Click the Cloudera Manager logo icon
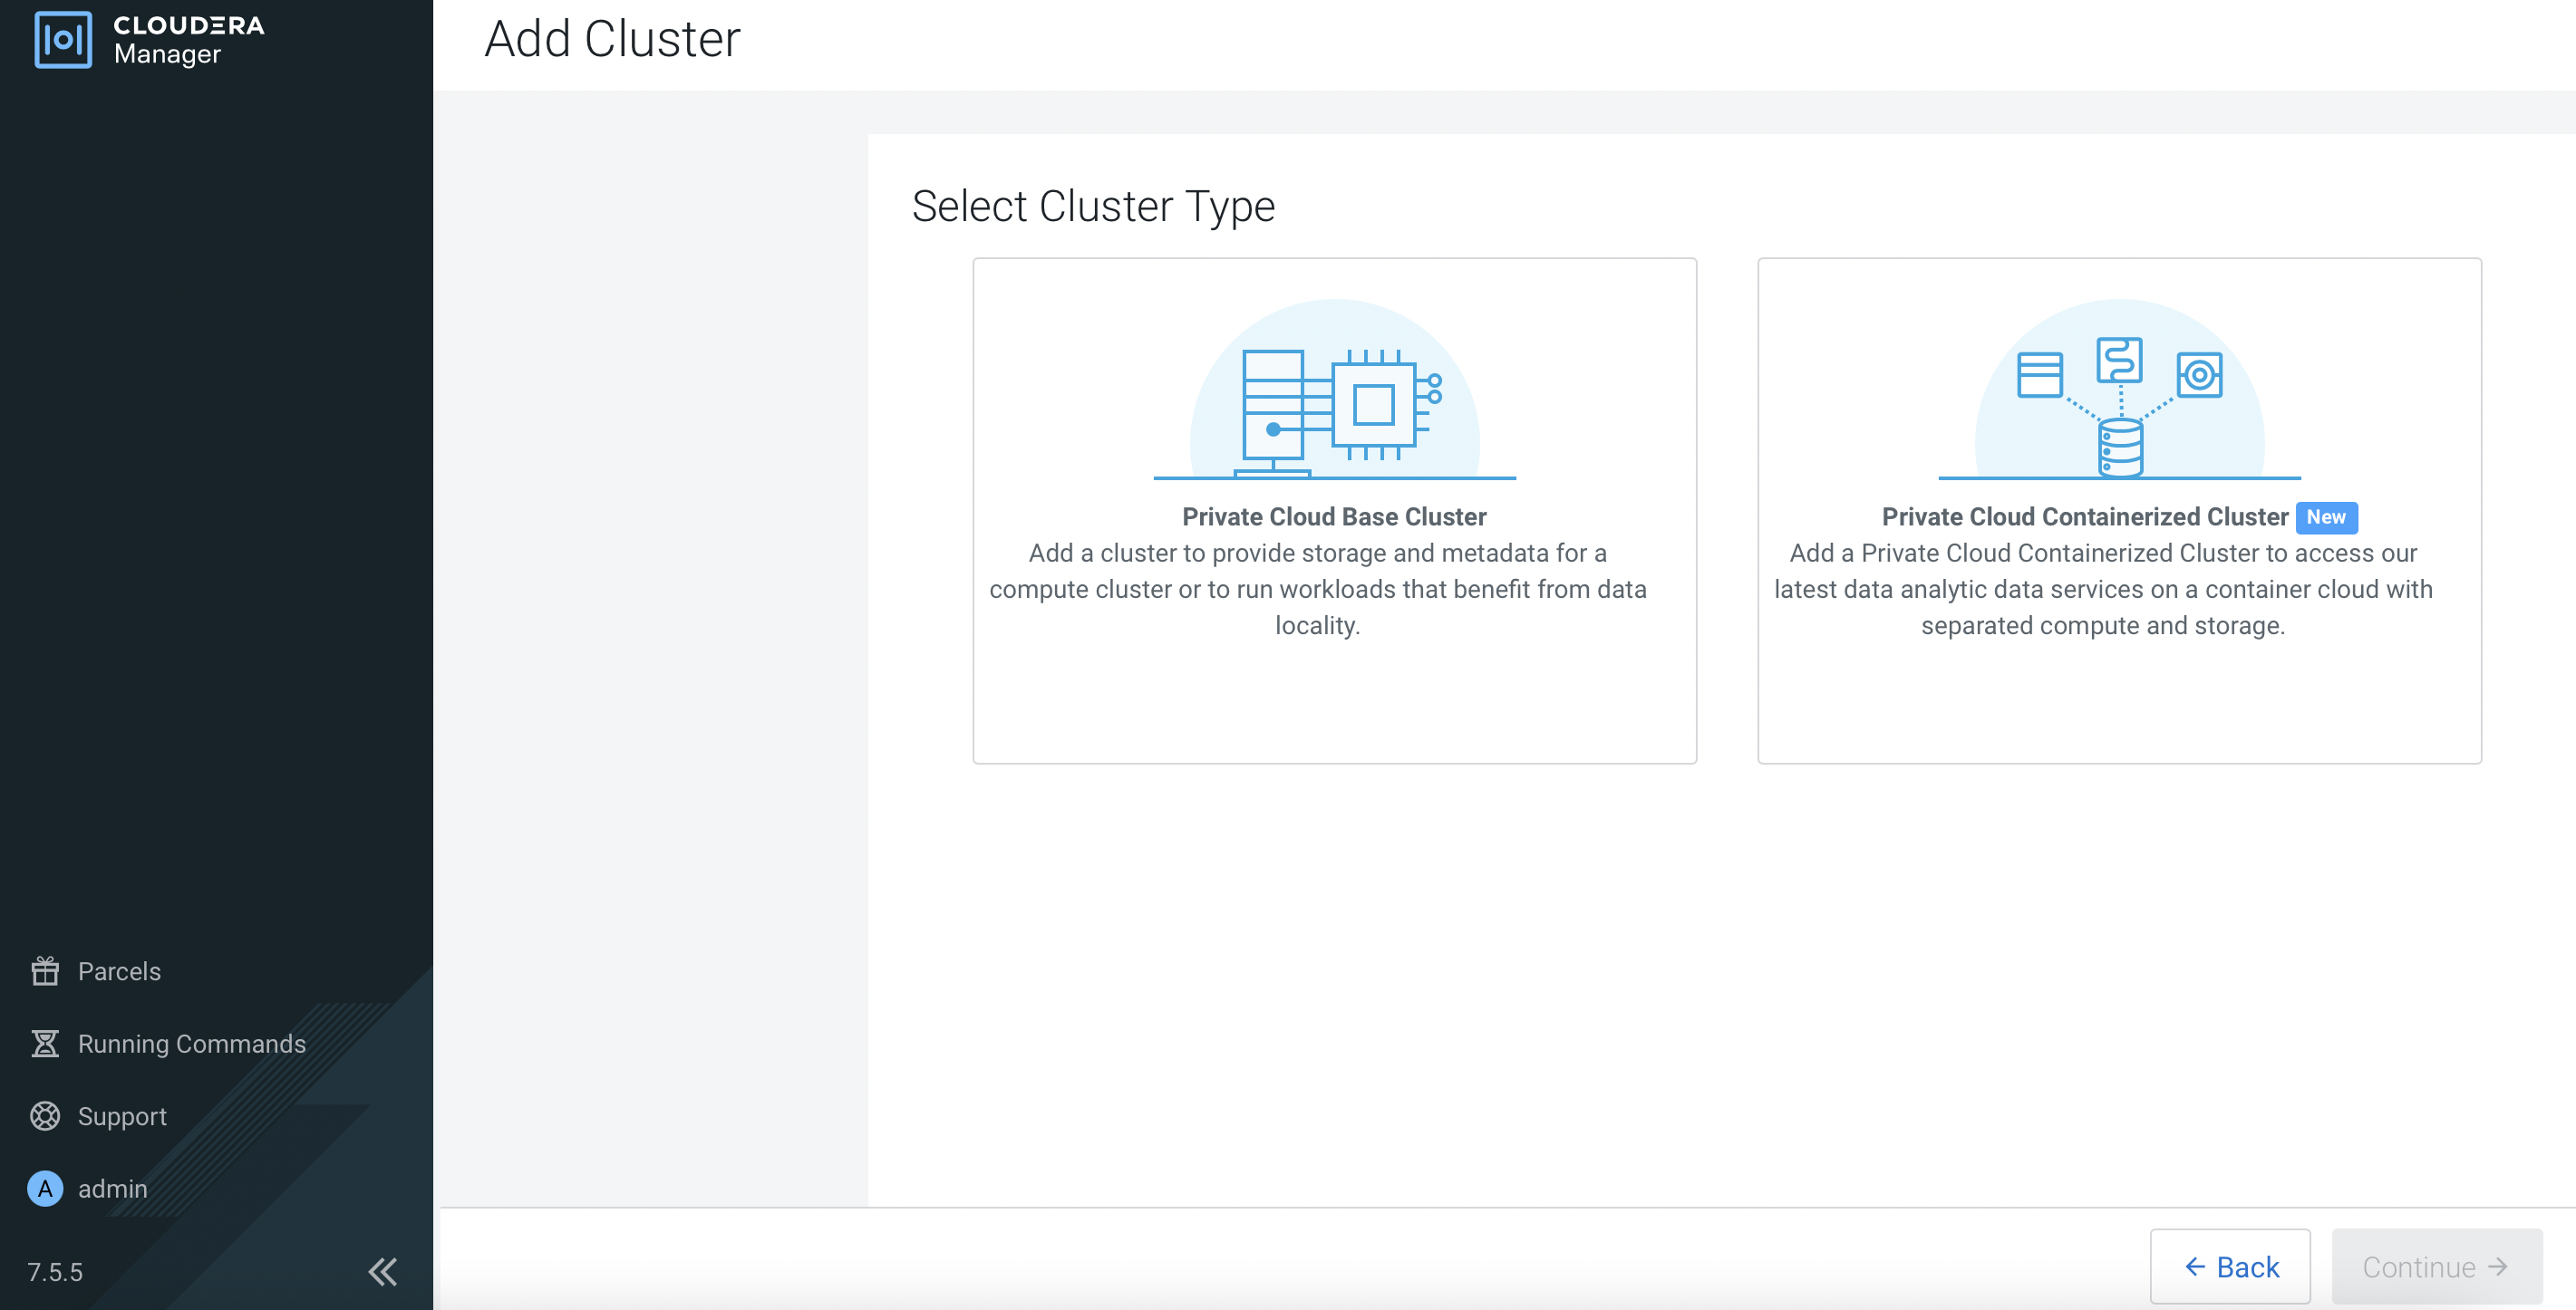Screen dimensions: 2576x1310 (62, 40)
